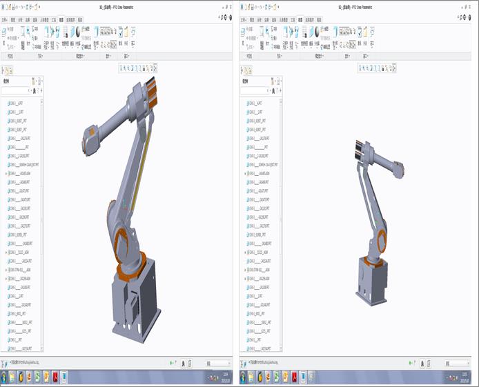Click the Windows Start button in left taskbar
Viewport: 479px width, 387px height.
[6, 377]
